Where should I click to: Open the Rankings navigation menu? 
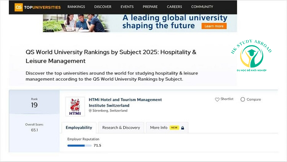coord(76,7)
